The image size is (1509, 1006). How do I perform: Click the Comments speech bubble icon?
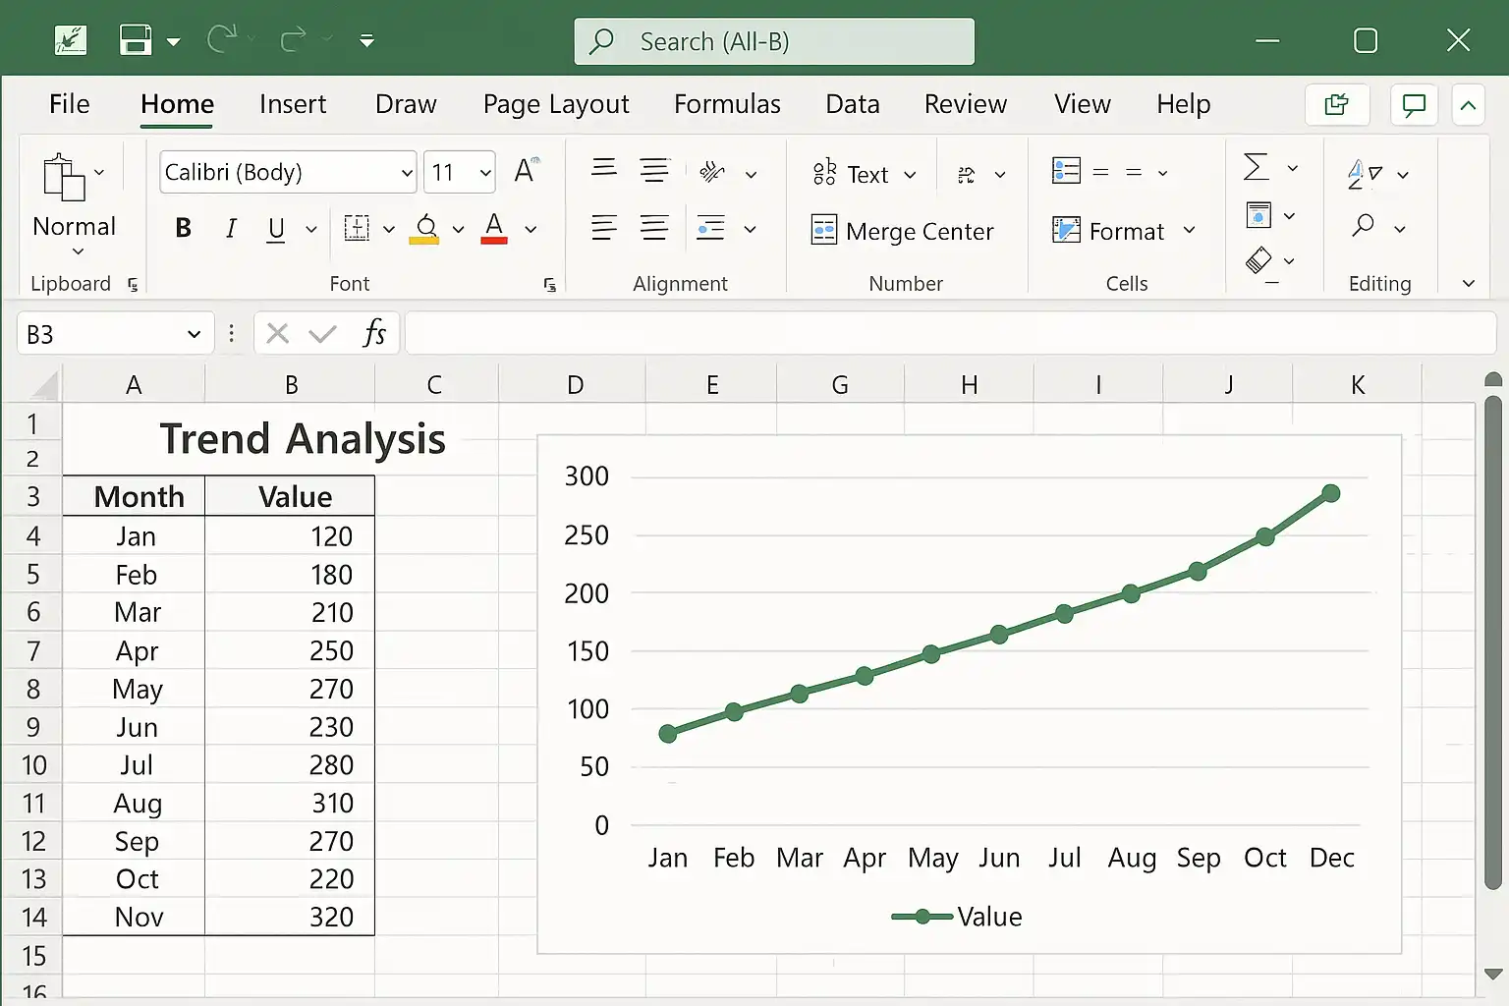(1414, 105)
